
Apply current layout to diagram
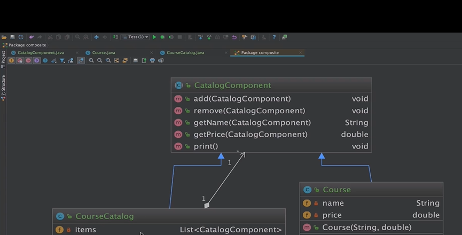125,61
